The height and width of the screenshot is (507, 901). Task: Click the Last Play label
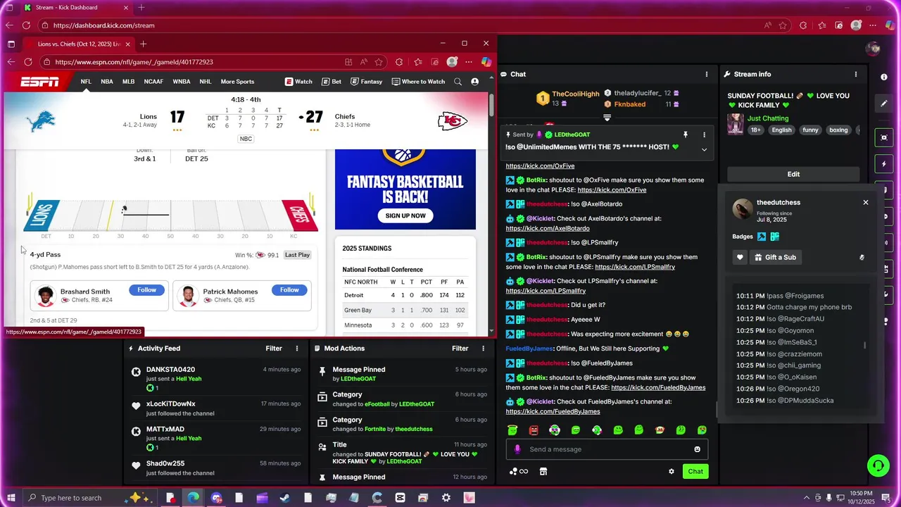click(297, 255)
